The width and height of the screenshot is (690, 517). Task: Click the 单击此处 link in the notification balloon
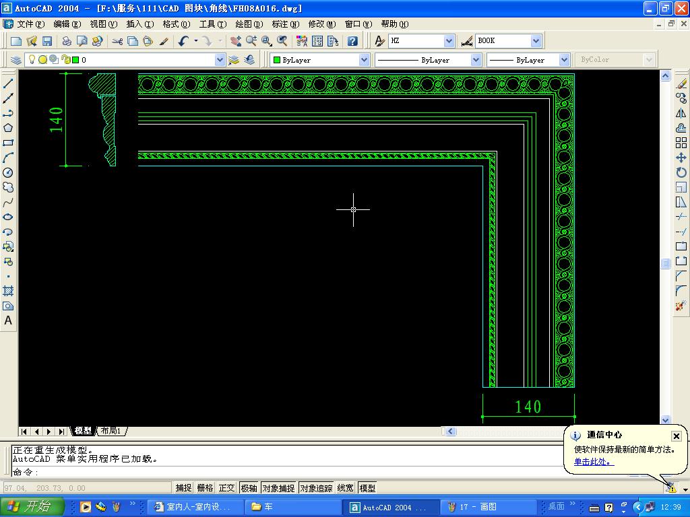point(594,462)
